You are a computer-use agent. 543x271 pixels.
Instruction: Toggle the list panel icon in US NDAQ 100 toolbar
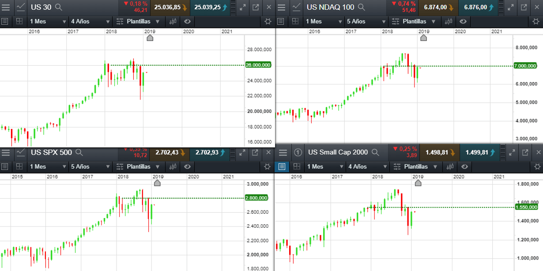point(281,21)
